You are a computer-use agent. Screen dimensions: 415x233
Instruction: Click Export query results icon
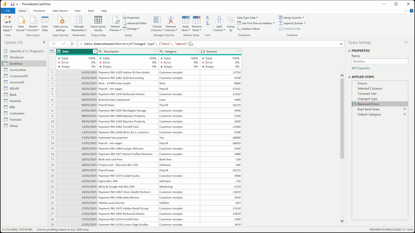point(98,20)
